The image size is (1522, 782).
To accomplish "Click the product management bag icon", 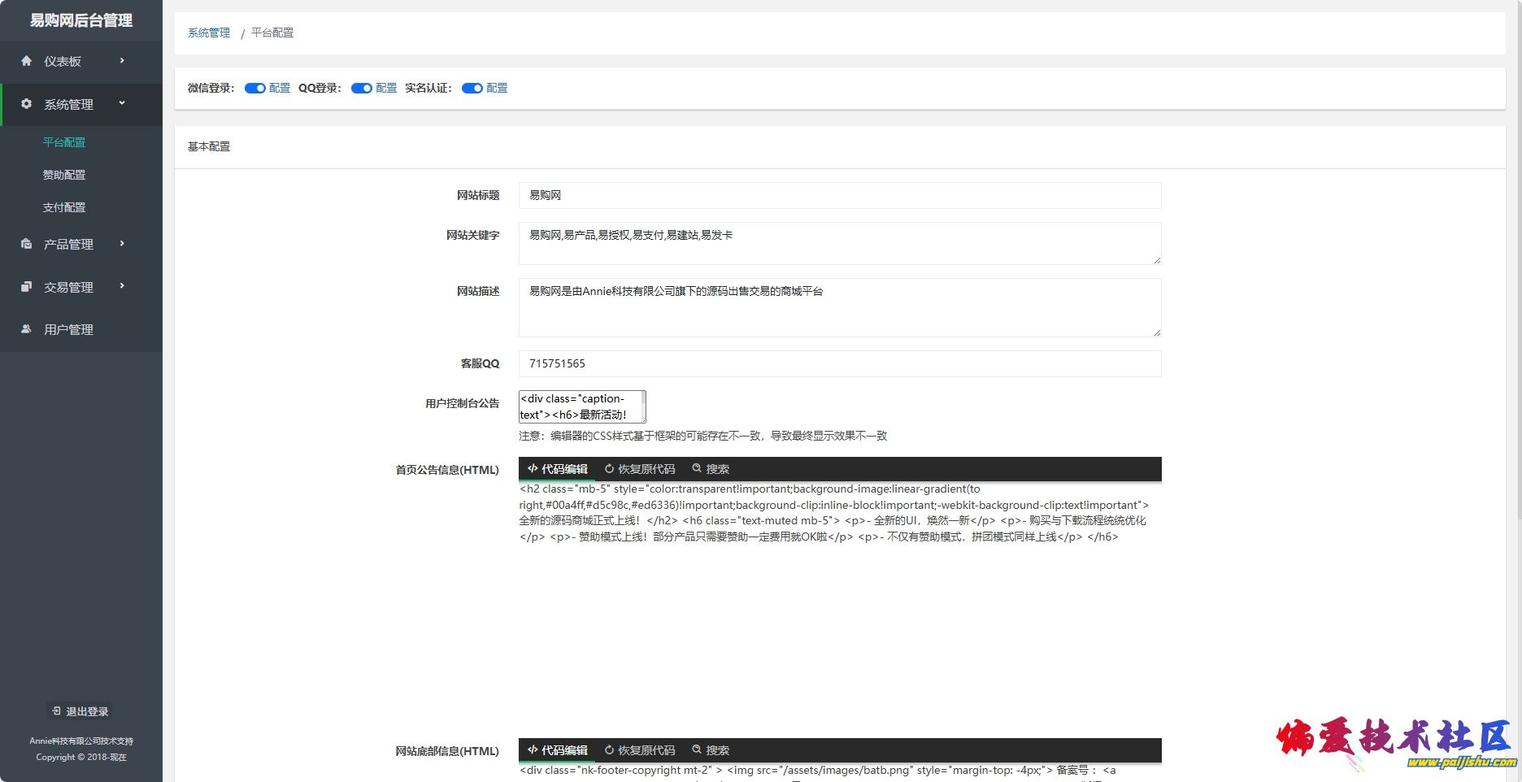I will pos(26,244).
